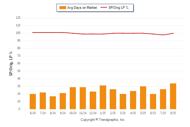
Task: Click the 100 y-axis tick label
Action: 18,33
